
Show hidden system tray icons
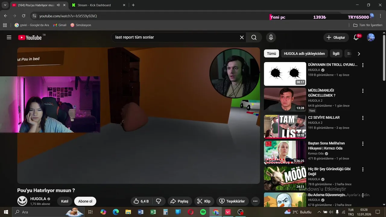(319, 212)
